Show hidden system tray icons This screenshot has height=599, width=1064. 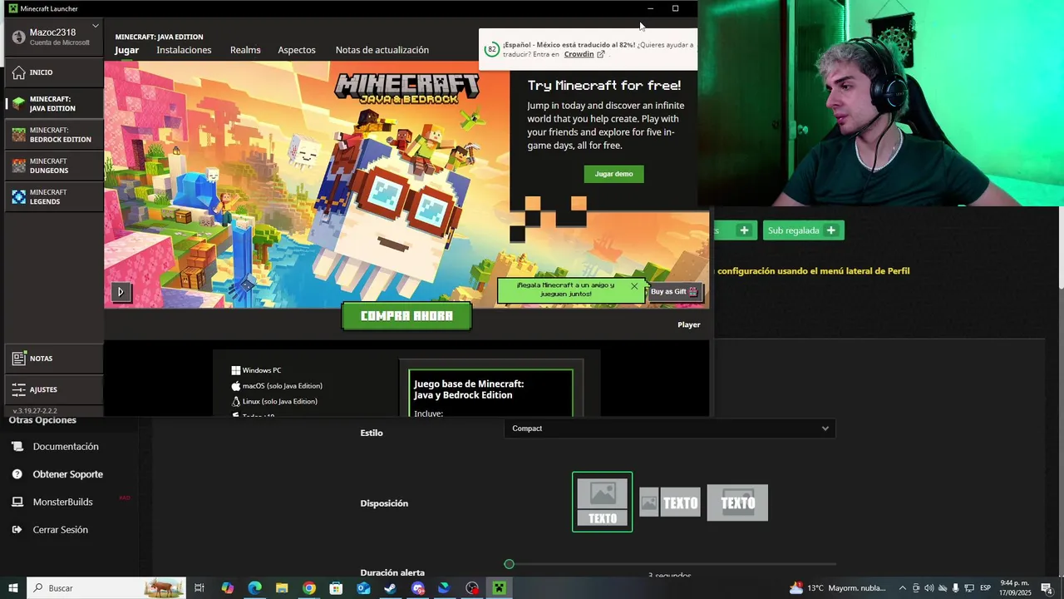(904, 588)
